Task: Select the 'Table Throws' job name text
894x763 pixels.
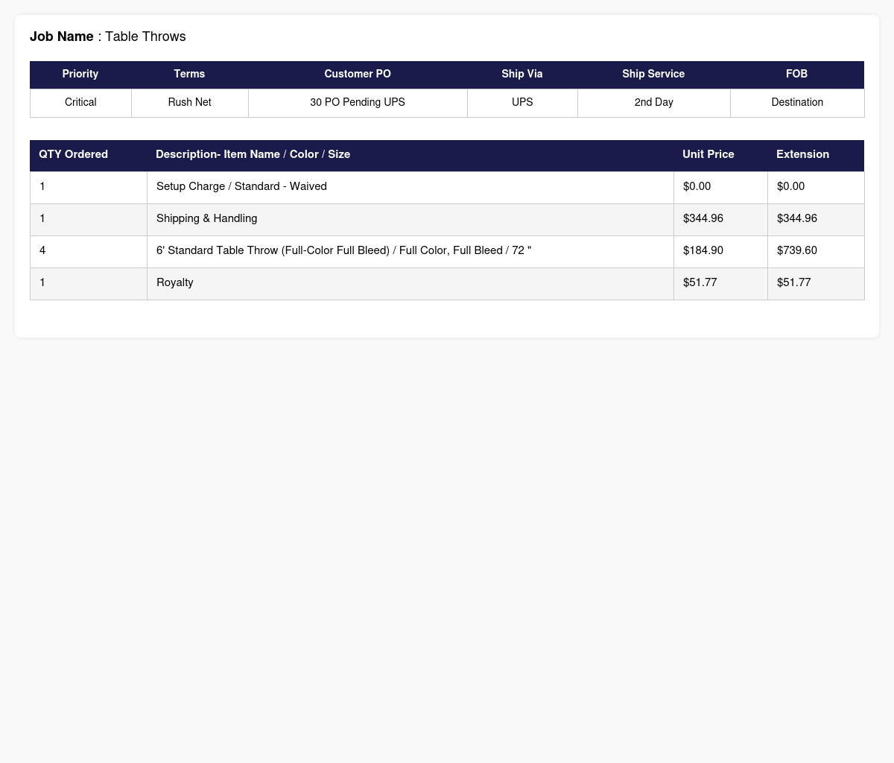Action: pyautogui.click(x=145, y=37)
